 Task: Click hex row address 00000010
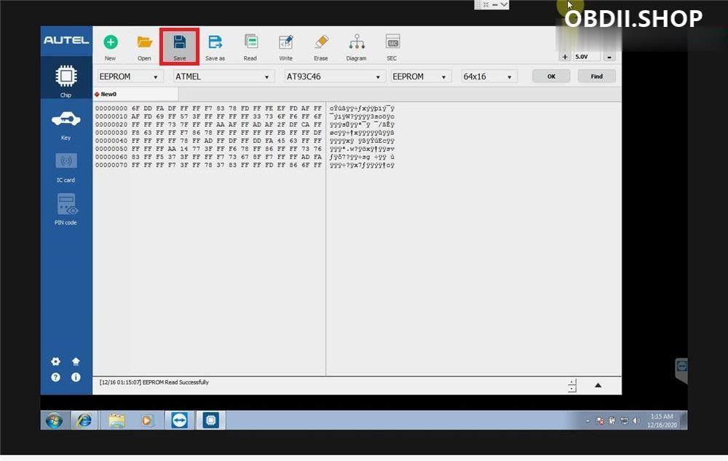111,117
